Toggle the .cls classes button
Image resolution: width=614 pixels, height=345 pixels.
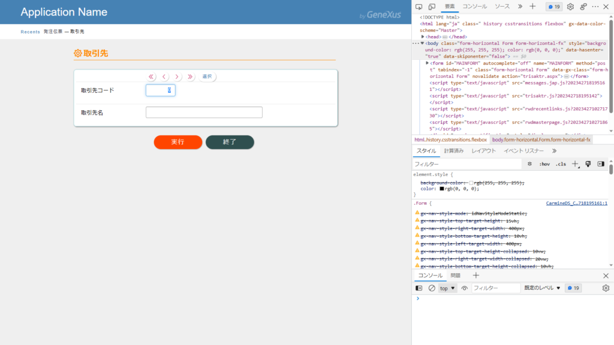click(x=561, y=164)
